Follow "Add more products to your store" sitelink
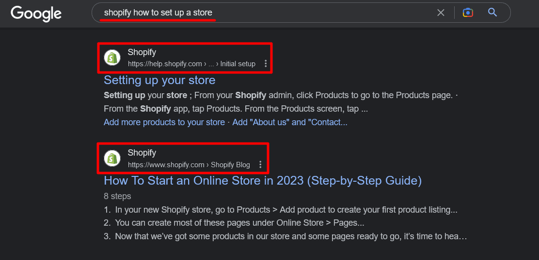This screenshot has height=260, width=539. click(164, 122)
